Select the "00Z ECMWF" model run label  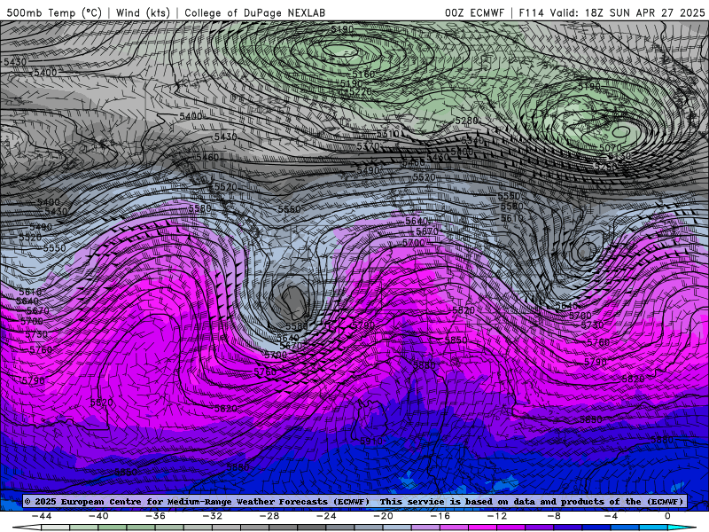[x=474, y=12]
